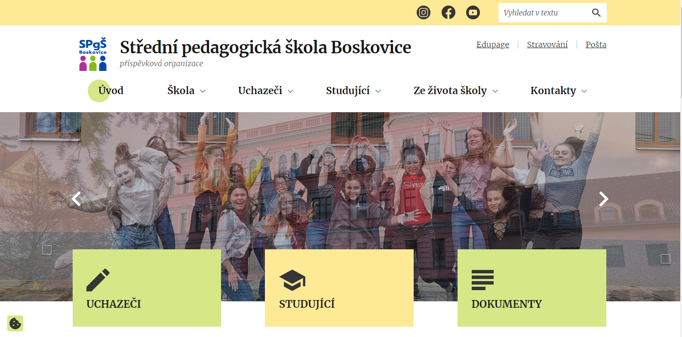Image resolution: width=682 pixels, height=337 pixels.
Task: Click the graduation cap icon in Studující tile
Action: pyautogui.click(x=292, y=280)
